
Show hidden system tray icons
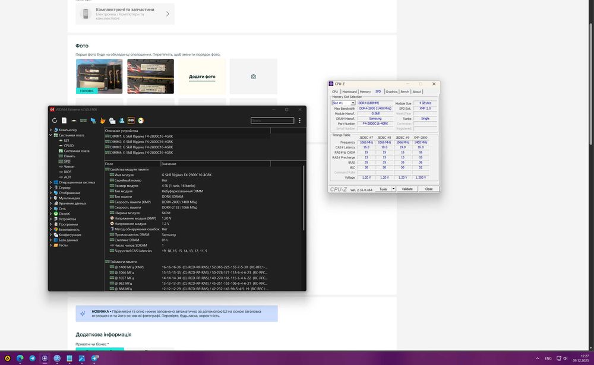coord(537,358)
